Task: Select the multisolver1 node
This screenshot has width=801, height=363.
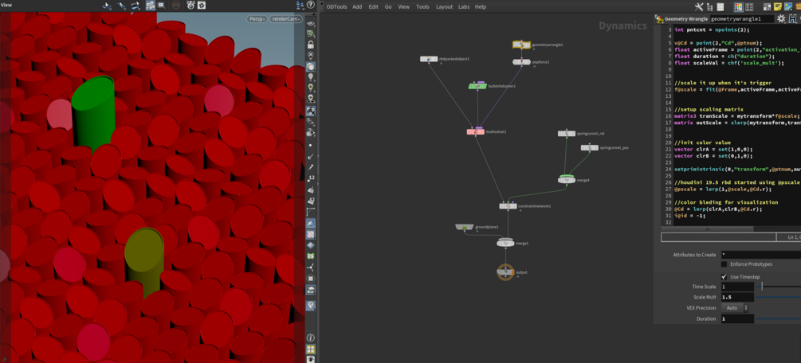Action: coord(476,131)
